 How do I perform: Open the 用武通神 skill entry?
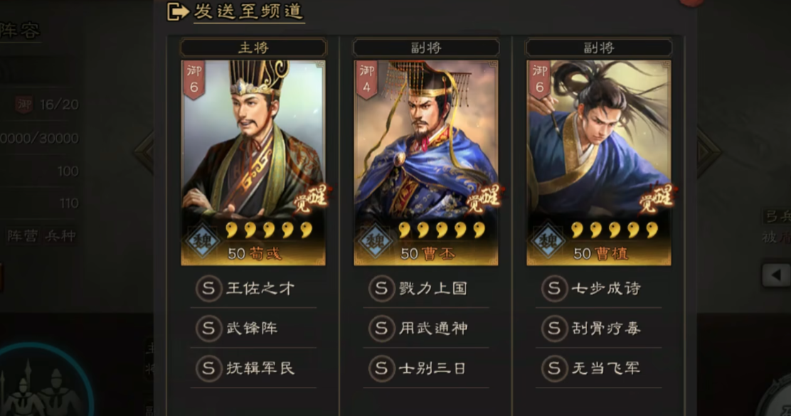click(x=426, y=329)
